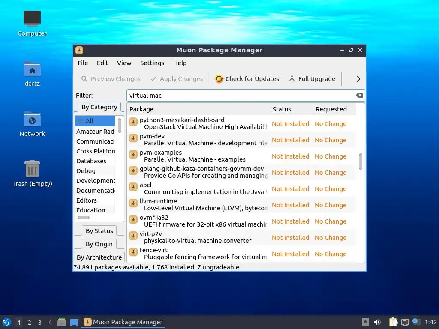Click the update notifier tray icon

416,322
